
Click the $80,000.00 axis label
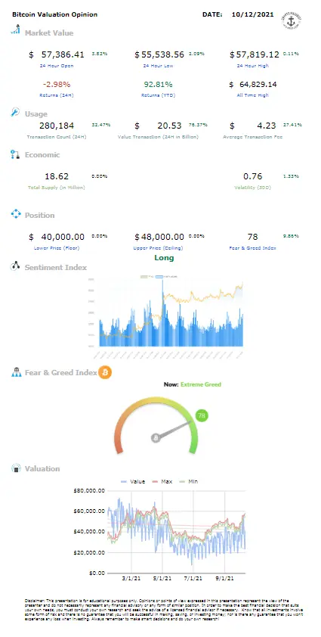point(89,490)
